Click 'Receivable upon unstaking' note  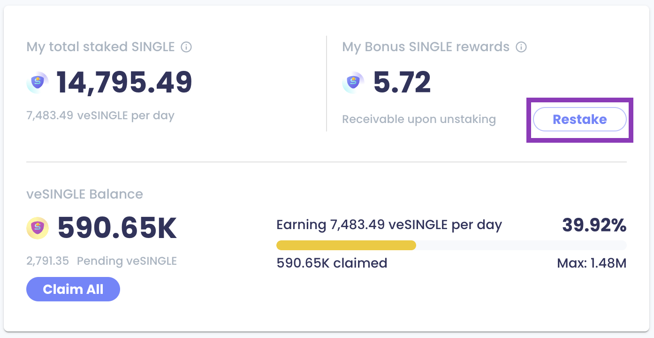point(418,119)
